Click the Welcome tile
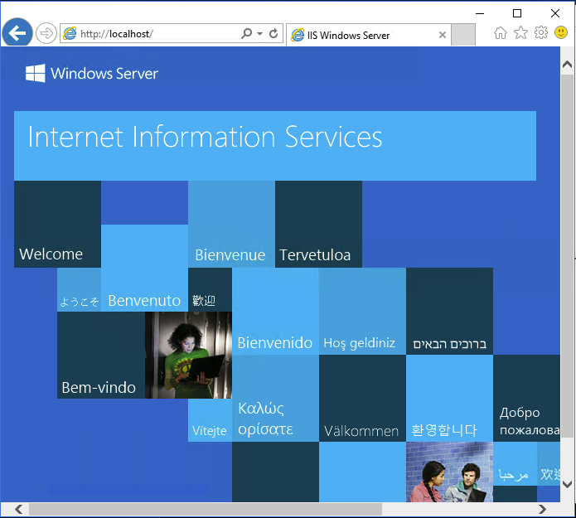Viewport: 576px width, 518px height. click(57, 224)
